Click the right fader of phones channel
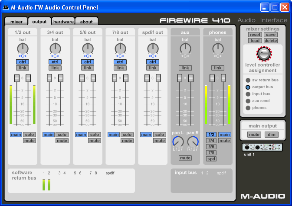The width and height of the screenshot is (292, 206). 223,78
